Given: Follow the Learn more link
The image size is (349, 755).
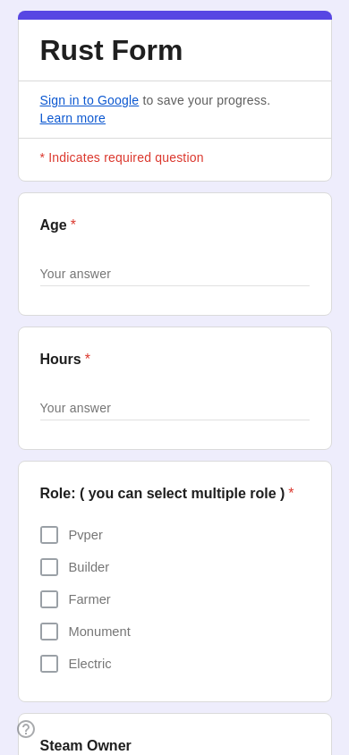Looking at the screenshot, I should point(72,118).
